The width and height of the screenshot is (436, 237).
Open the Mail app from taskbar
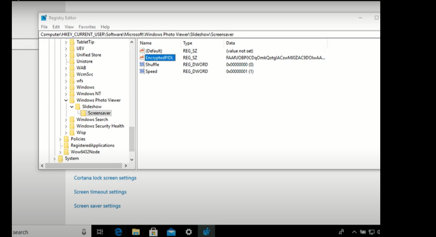pyautogui.click(x=171, y=231)
